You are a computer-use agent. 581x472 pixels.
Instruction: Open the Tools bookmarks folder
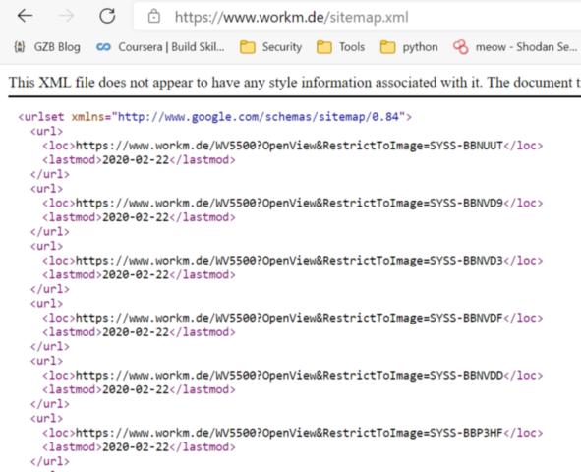[340, 47]
